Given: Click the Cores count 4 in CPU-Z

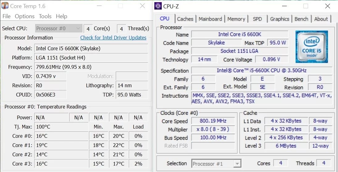Looking at the screenshot, I should click(281, 163).
